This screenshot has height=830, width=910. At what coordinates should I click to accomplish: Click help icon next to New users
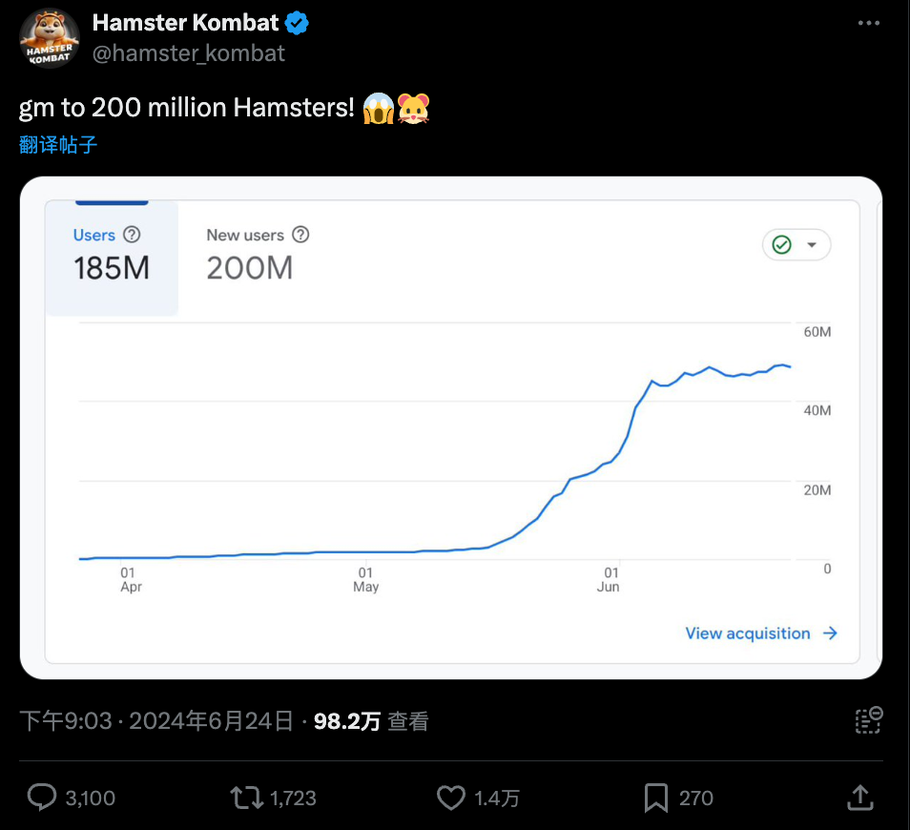click(300, 235)
